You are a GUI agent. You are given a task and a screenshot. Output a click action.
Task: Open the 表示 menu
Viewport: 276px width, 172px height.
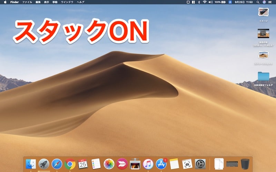(x=46, y=2)
